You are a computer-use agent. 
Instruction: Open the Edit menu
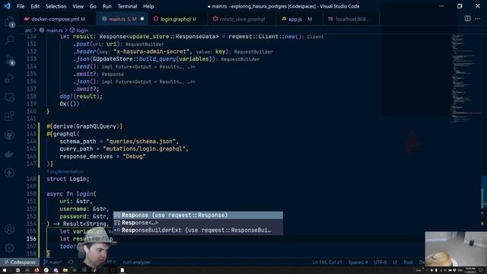tap(35, 6)
